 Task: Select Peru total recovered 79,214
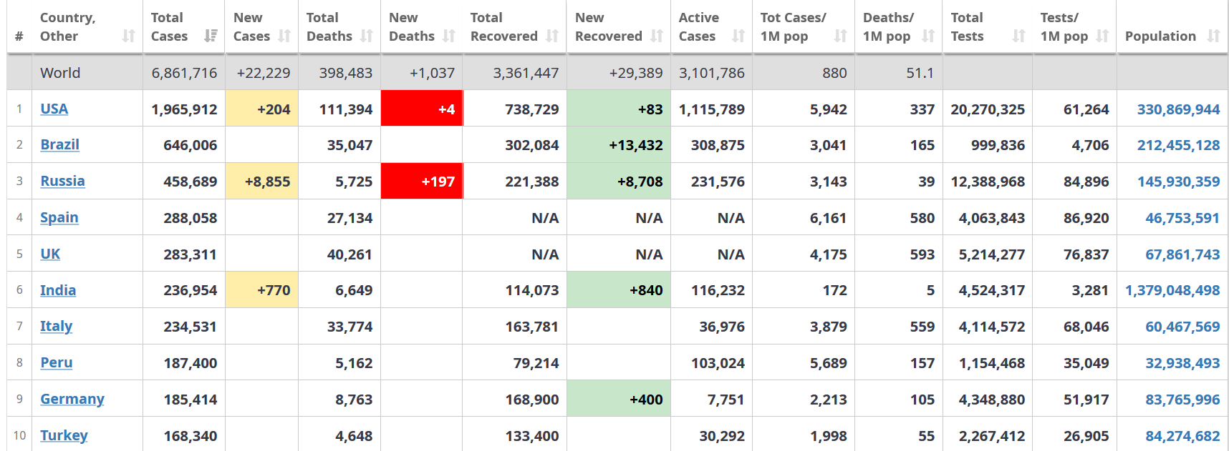pyautogui.click(x=536, y=363)
